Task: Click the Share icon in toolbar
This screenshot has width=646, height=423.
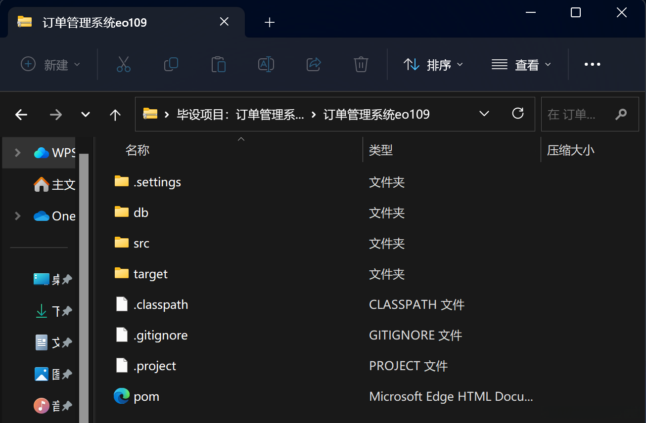Action: tap(314, 64)
